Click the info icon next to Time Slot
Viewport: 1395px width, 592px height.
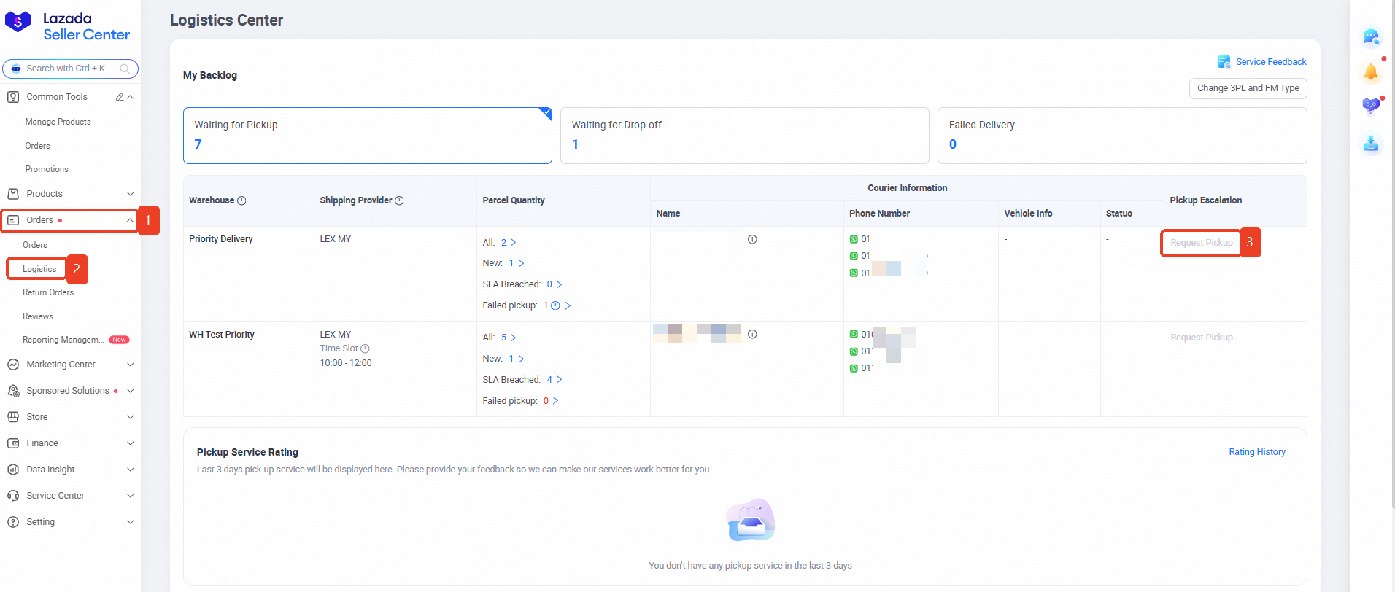pos(365,348)
